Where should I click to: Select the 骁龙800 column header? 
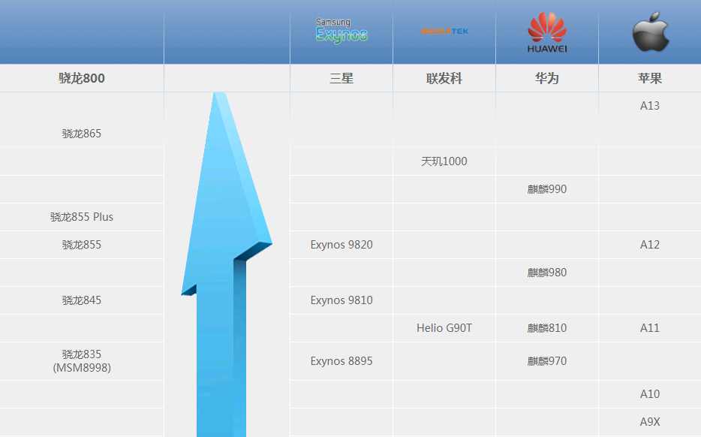point(82,78)
